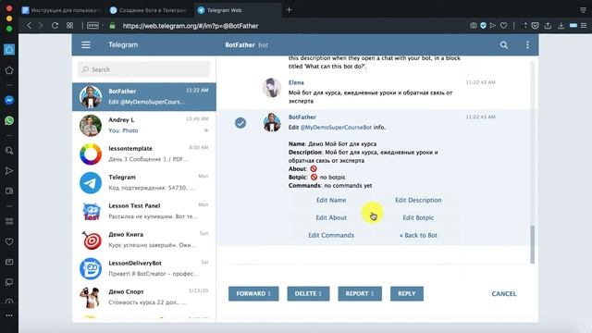
Task: Open the Демо Книга chat
Action: [x=144, y=240]
